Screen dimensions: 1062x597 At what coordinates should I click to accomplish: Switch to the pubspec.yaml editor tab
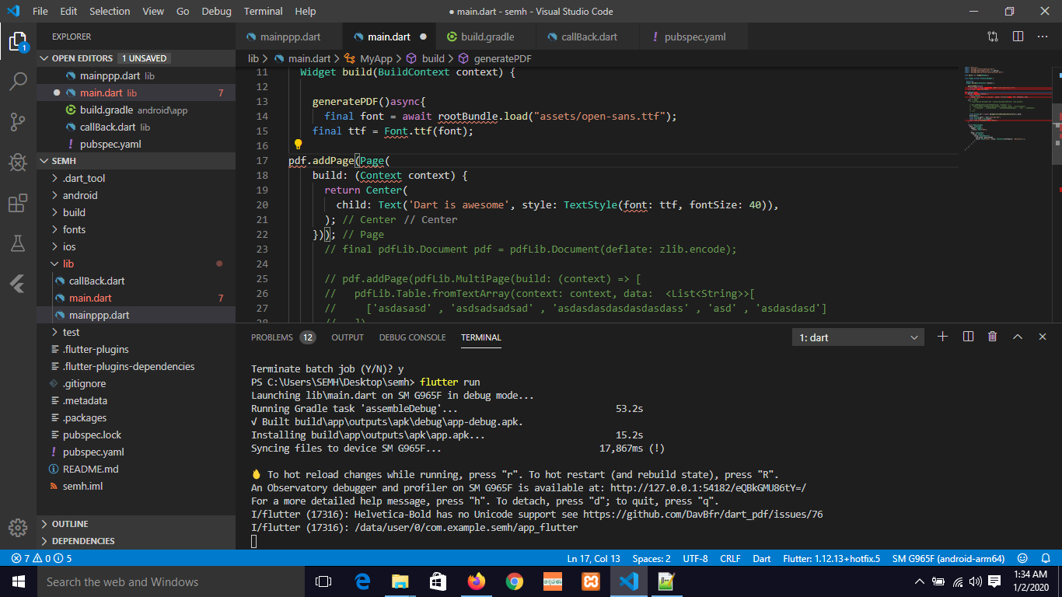point(694,37)
